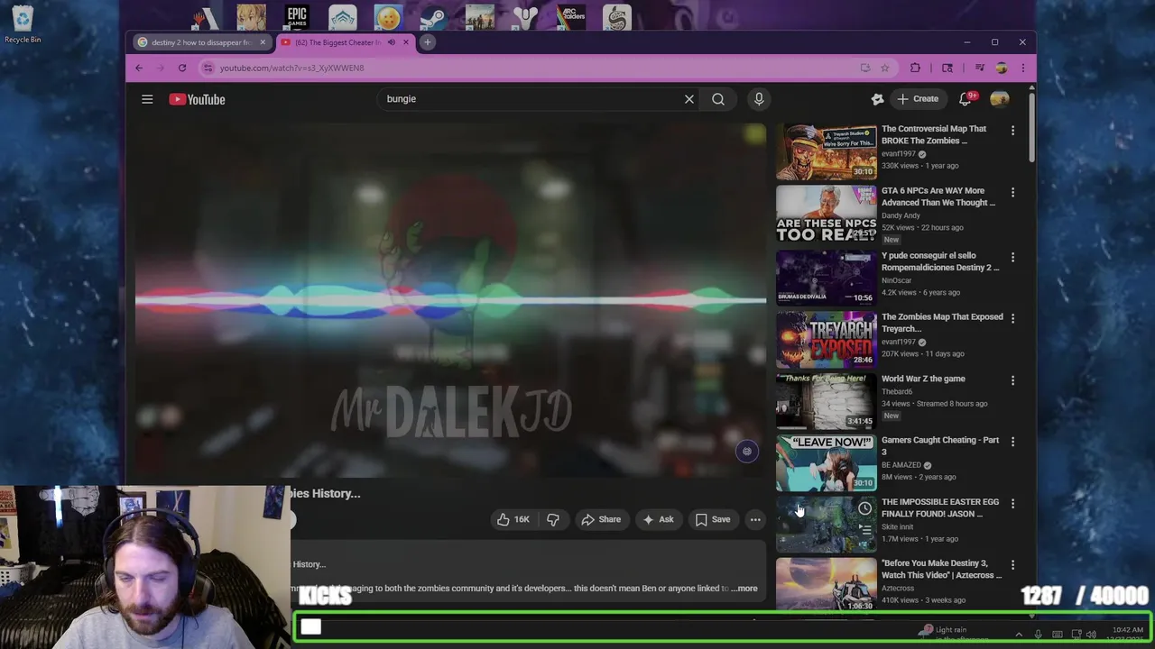1155x649 pixels.
Task: Open more actions ellipsis below the video
Action: coord(755,519)
